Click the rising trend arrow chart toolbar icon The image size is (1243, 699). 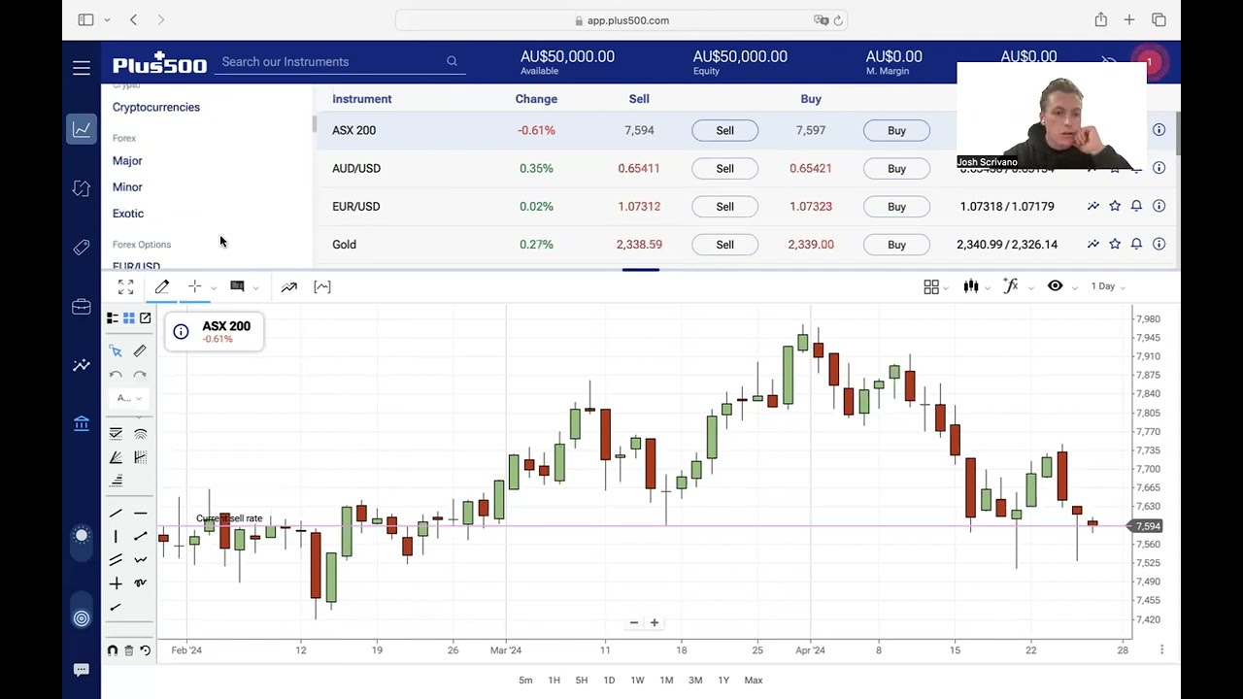click(288, 286)
